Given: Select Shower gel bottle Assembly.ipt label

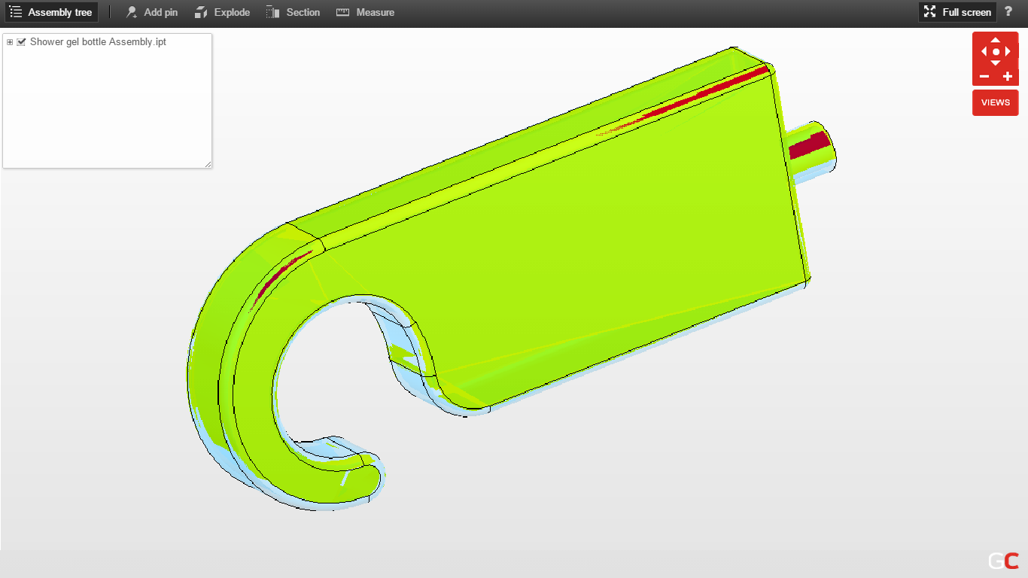Looking at the screenshot, I should [x=98, y=42].
